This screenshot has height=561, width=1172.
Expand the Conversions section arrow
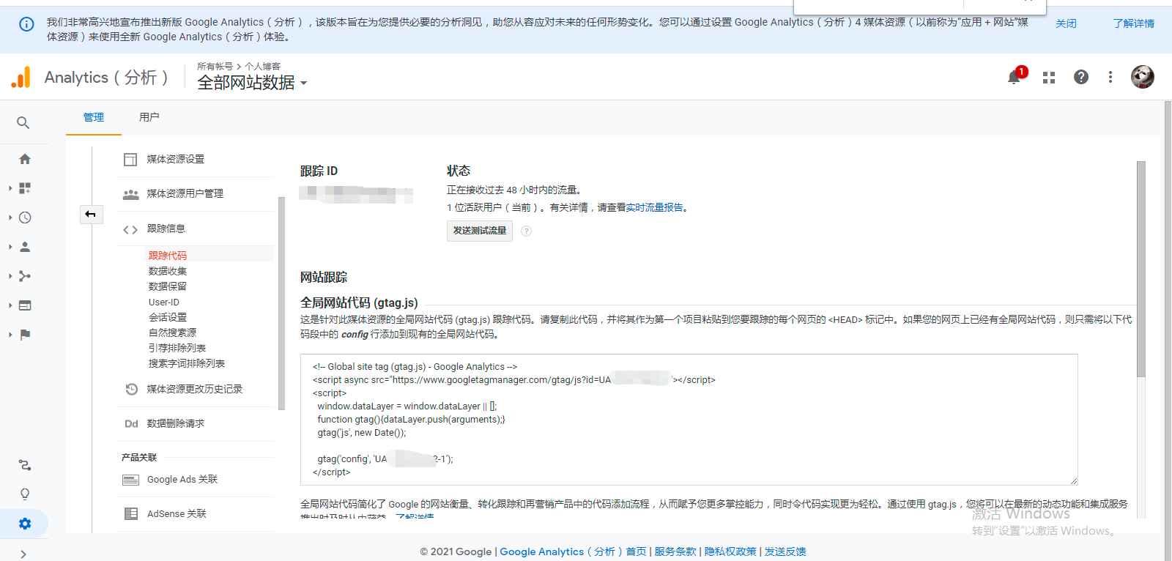click(x=10, y=335)
